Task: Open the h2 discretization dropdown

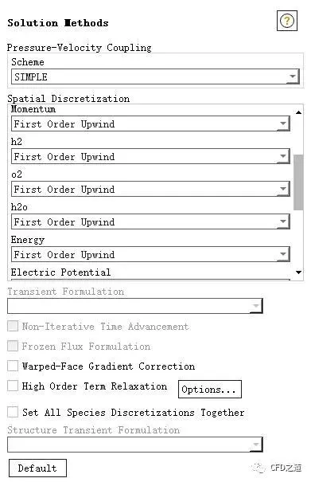Action: point(150,156)
